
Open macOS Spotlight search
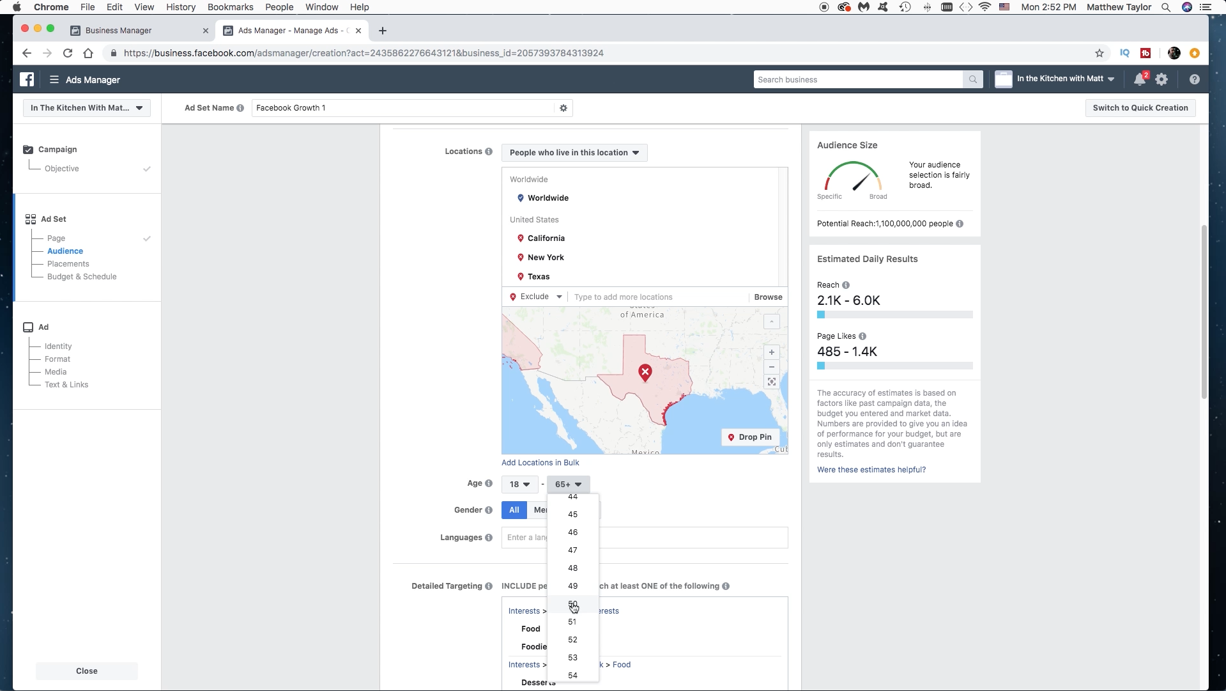tap(1166, 7)
